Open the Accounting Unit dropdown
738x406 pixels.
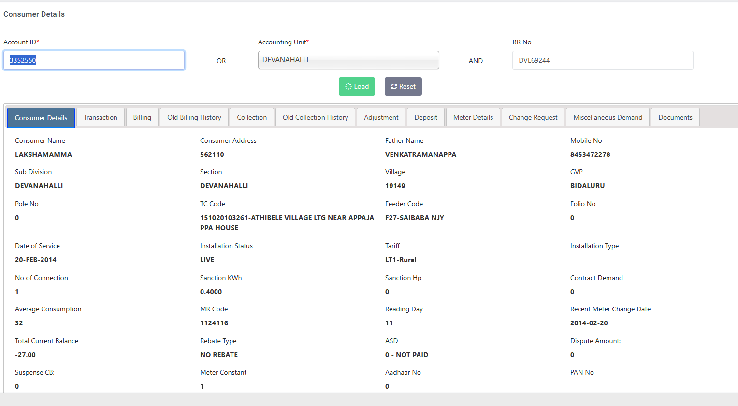[348, 60]
